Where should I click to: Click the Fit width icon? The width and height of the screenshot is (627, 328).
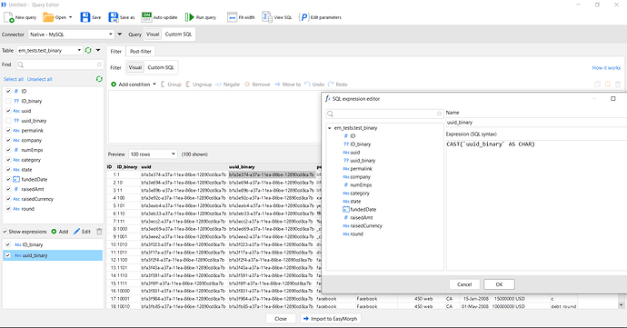tap(232, 17)
